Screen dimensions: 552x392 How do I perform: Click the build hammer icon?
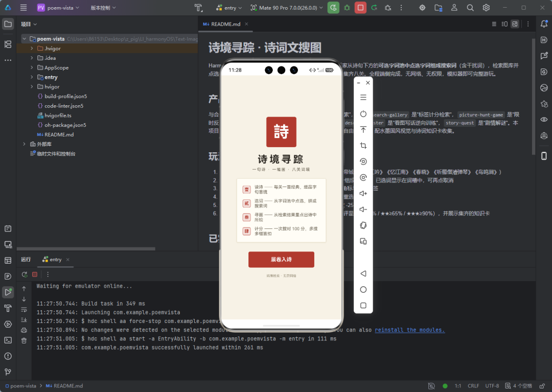point(198,7)
